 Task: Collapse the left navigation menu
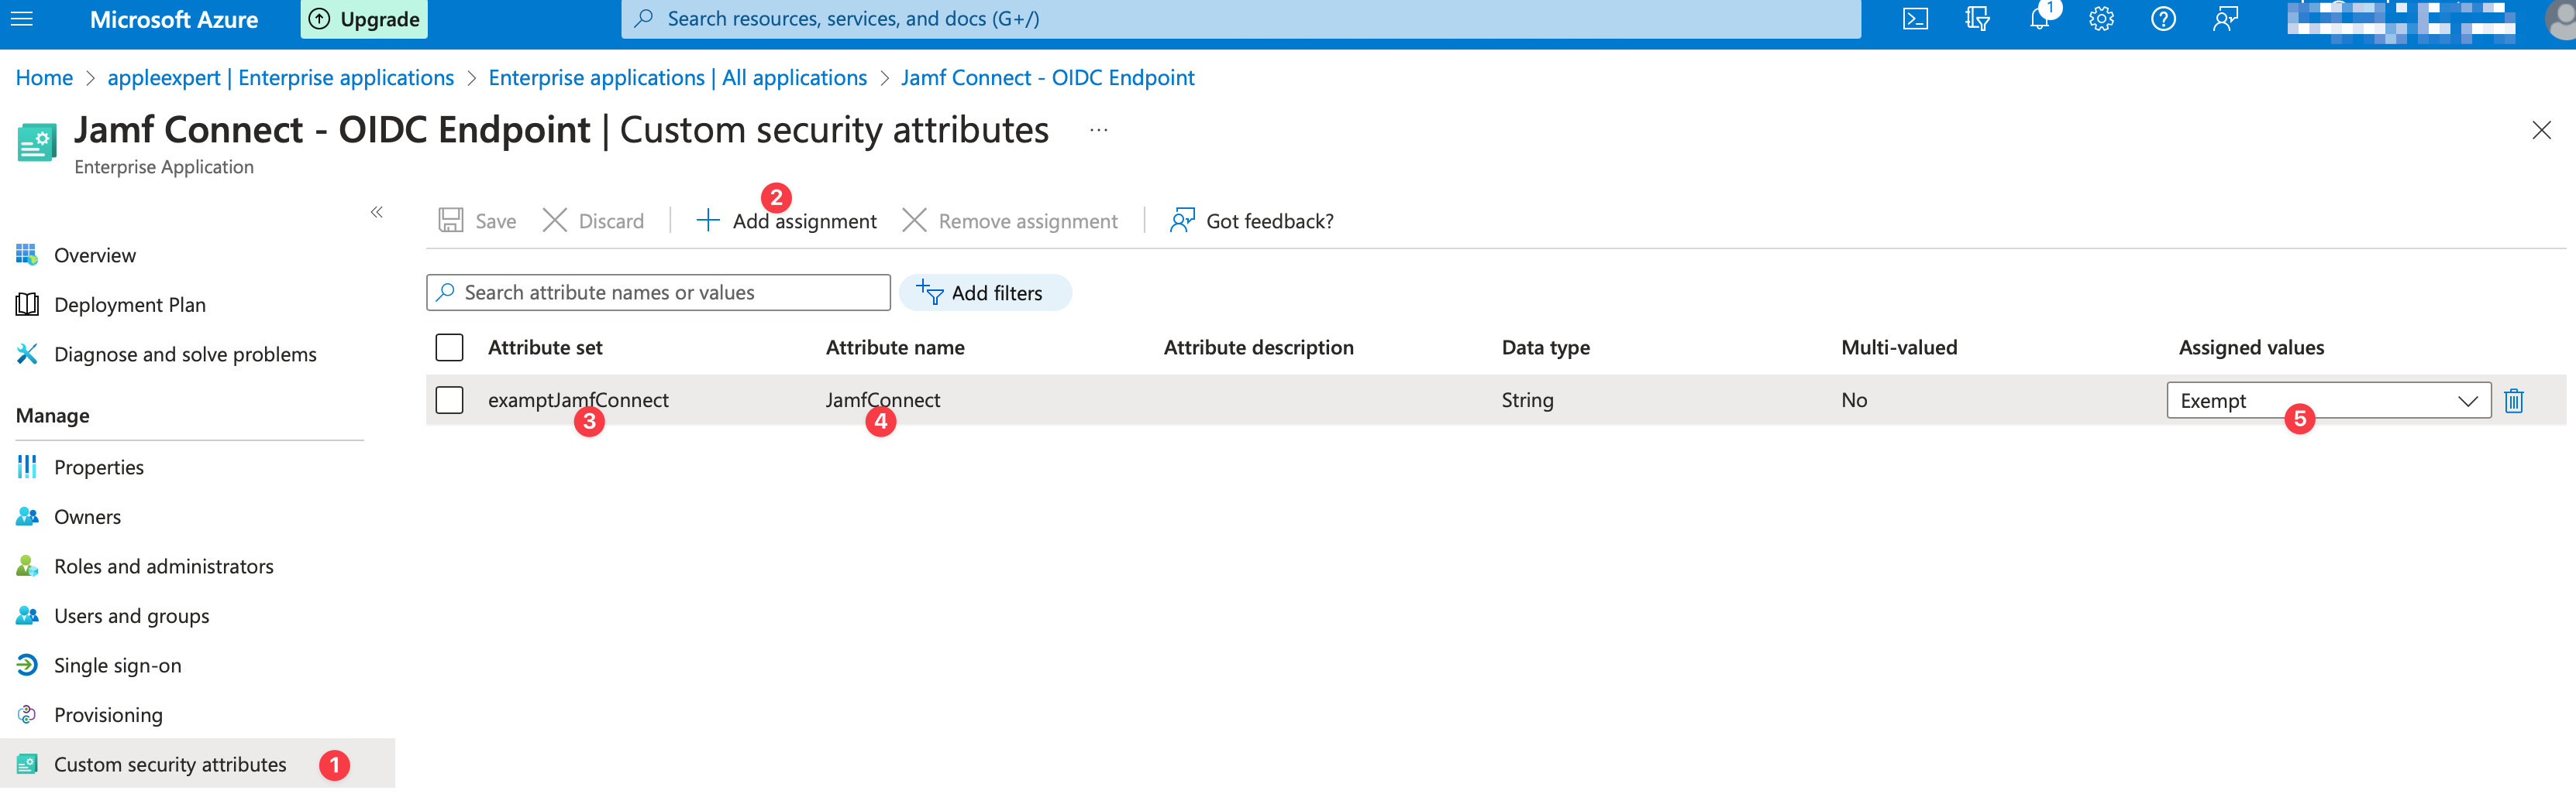point(377,212)
